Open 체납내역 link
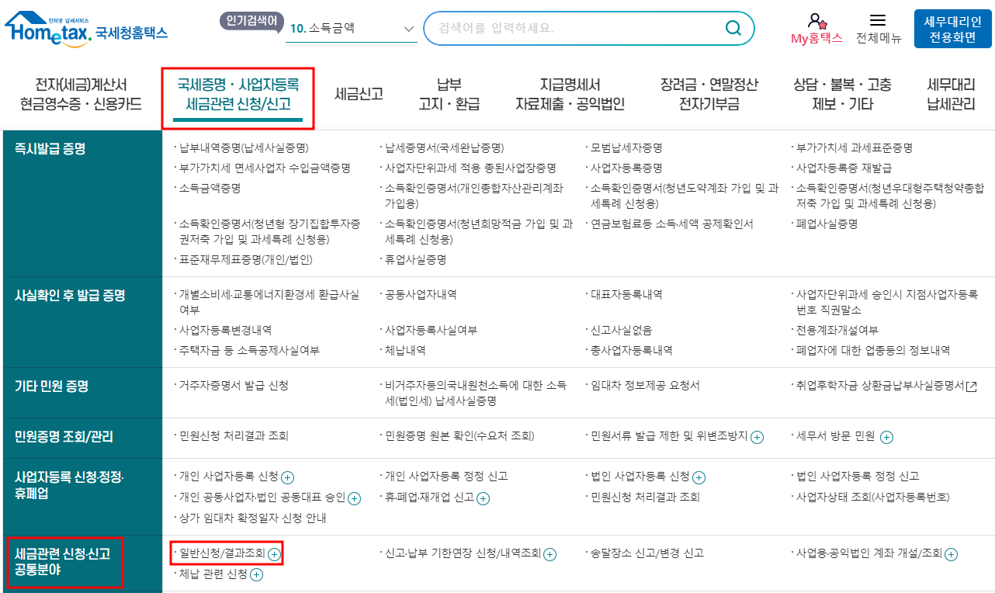995x593 pixels. pos(405,351)
